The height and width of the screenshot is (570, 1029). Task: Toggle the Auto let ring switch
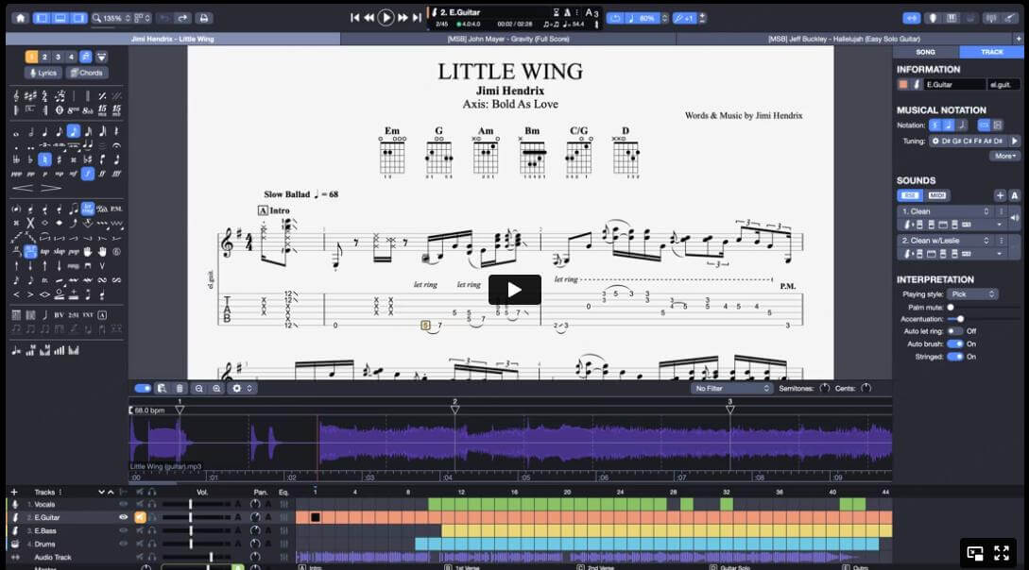(x=955, y=331)
